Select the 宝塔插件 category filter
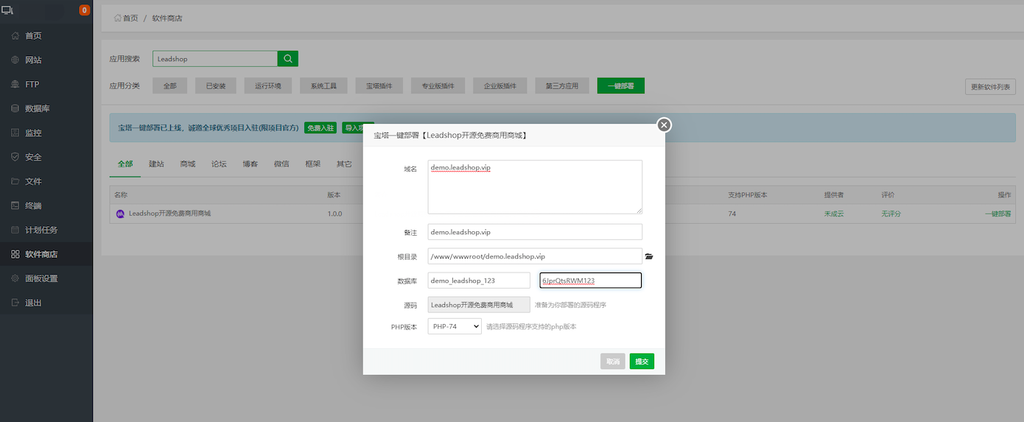Image resolution: width=1024 pixels, height=422 pixels. pyautogui.click(x=379, y=86)
